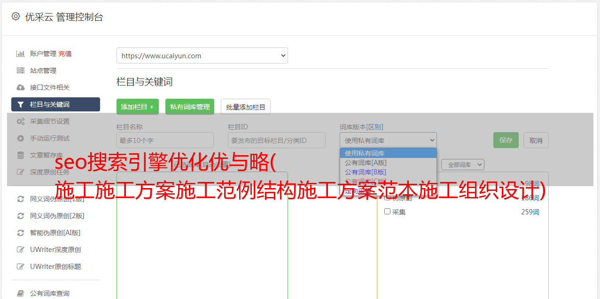Click the edit icon for 深度原创任务

pos(21,172)
